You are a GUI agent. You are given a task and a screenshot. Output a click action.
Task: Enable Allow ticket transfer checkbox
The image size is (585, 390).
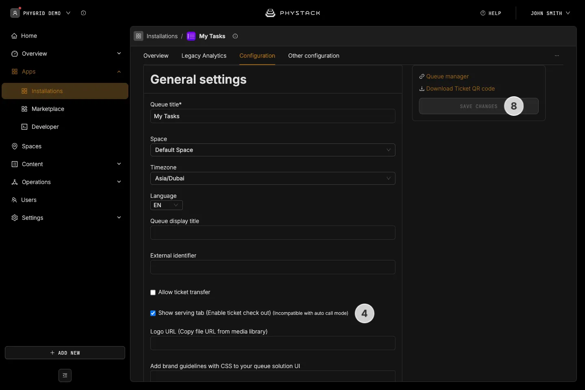click(x=153, y=292)
